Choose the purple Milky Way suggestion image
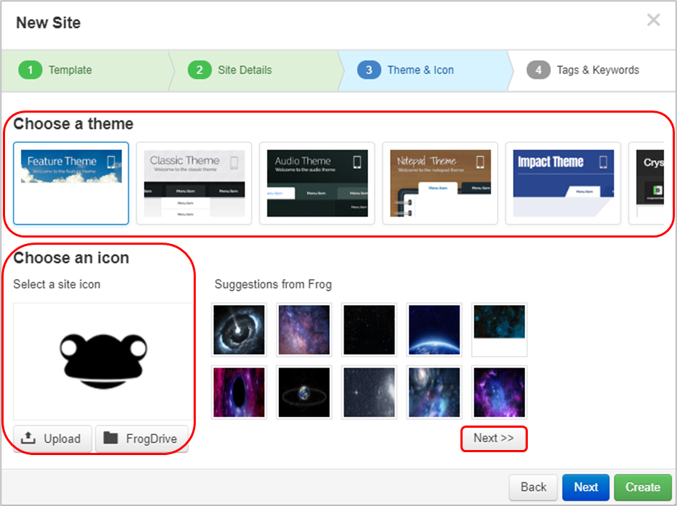 pos(304,329)
